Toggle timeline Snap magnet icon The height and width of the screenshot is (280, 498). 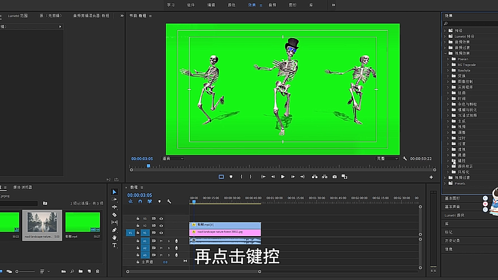tap(140, 201)
